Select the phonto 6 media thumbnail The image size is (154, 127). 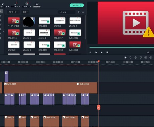(x=29, y=44)
